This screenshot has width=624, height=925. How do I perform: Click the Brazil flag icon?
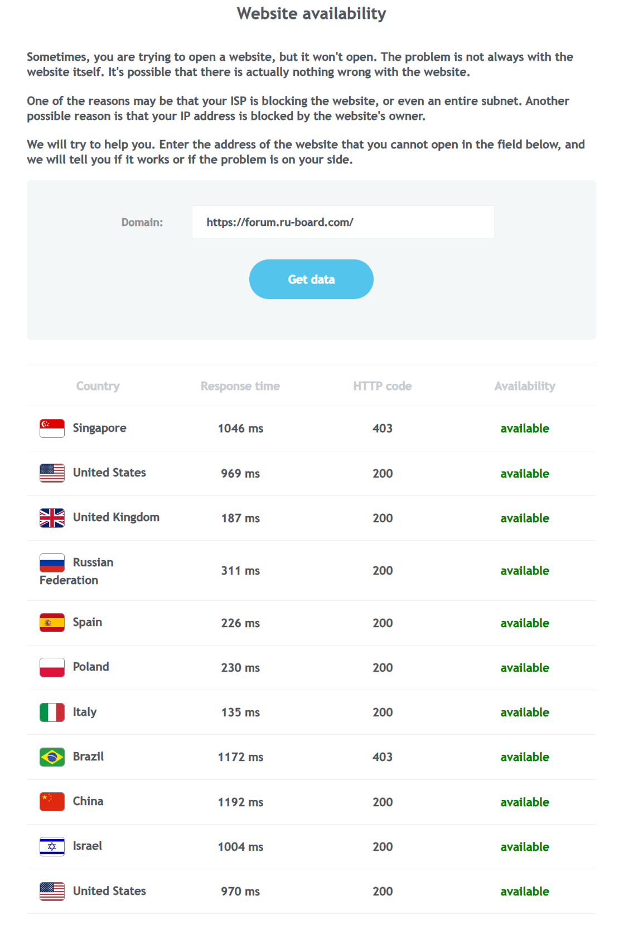[52, 757]
